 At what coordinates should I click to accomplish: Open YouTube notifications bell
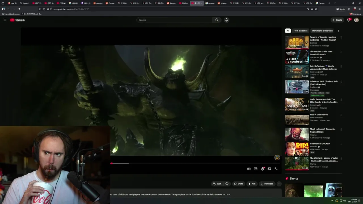[x=348, y=20]
